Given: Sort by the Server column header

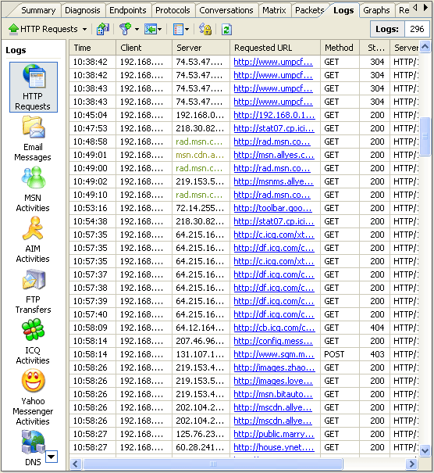Looking at the screenshot, I should pos(201,48).
